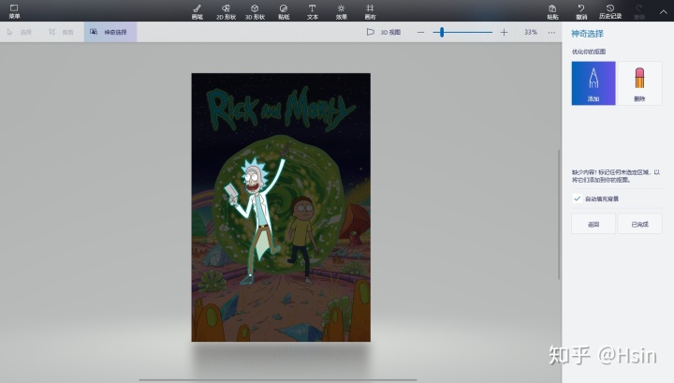Click the zoom in plus button
Viewport: 674px width, 383px height.
(505, 32)
